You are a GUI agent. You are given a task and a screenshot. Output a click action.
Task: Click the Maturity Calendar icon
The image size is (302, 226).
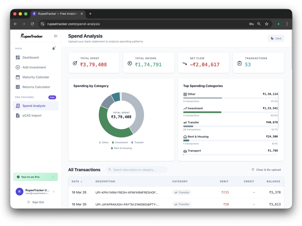[x=18, y=77]
